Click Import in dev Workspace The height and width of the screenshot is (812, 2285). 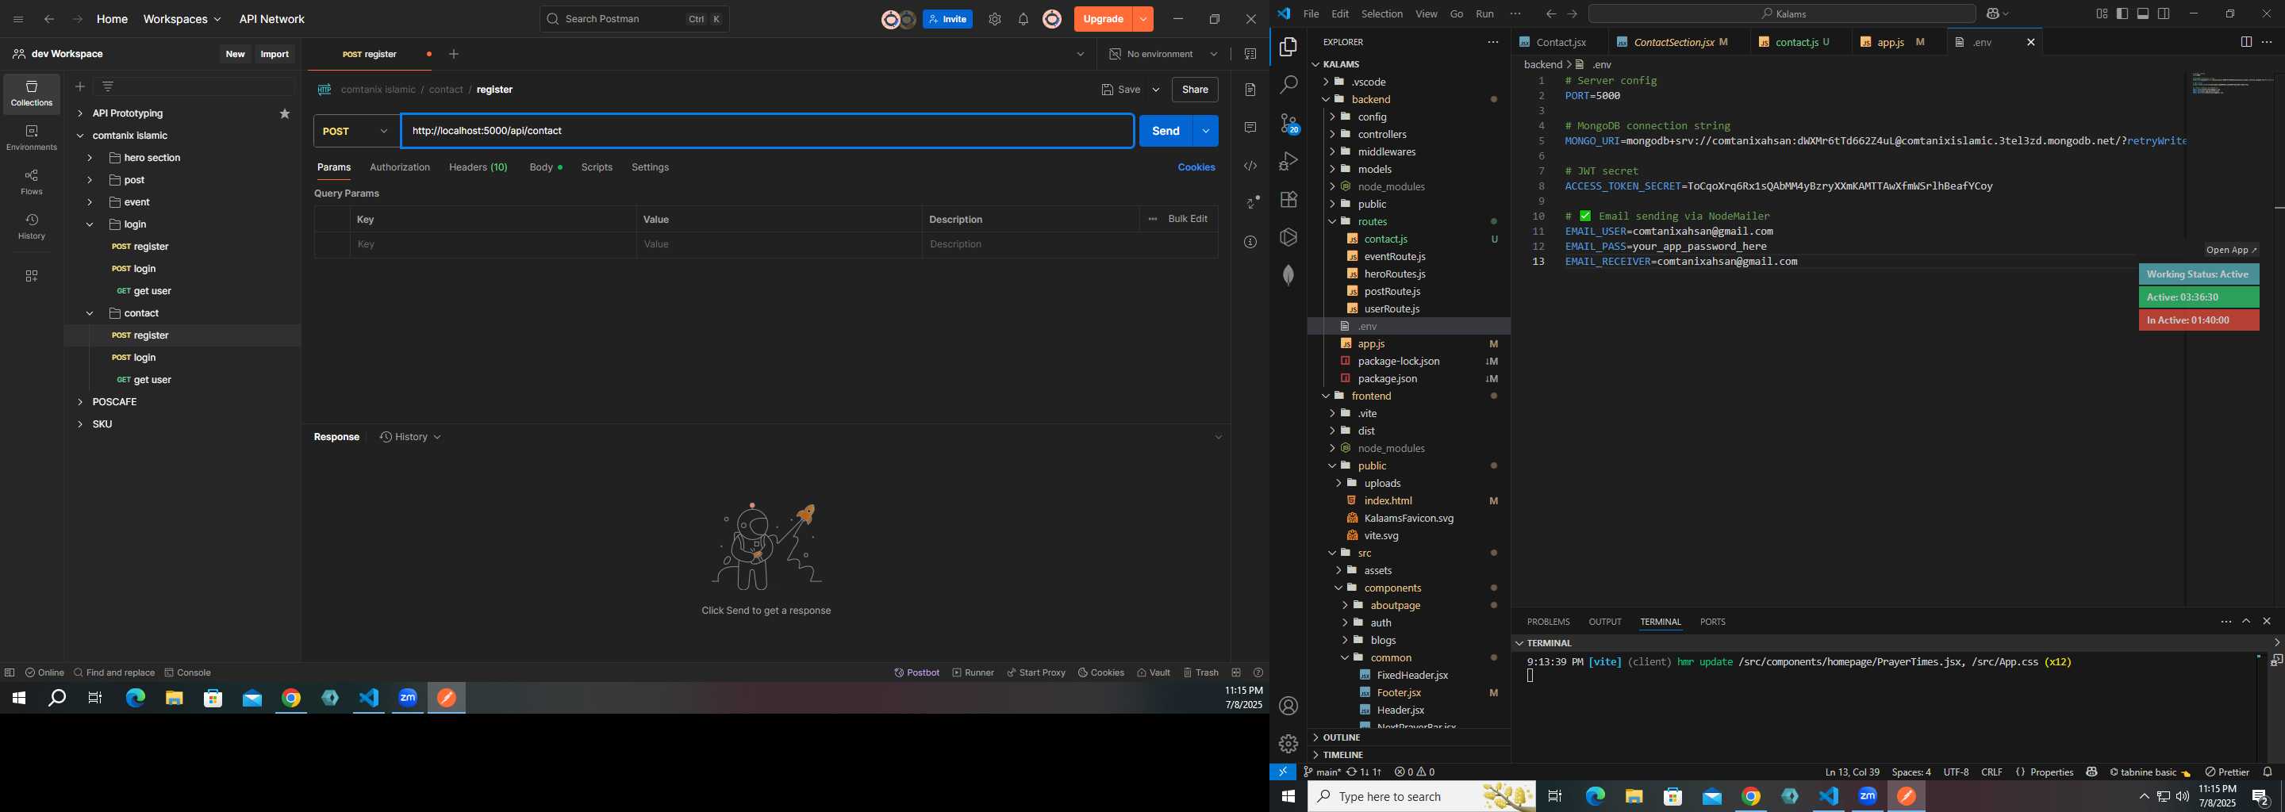pos(275,54)
